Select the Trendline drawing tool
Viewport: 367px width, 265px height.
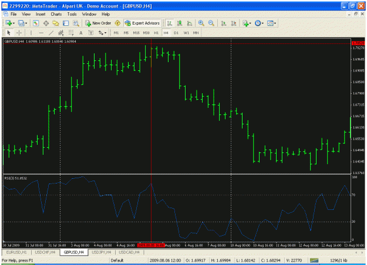click(51, 33)
